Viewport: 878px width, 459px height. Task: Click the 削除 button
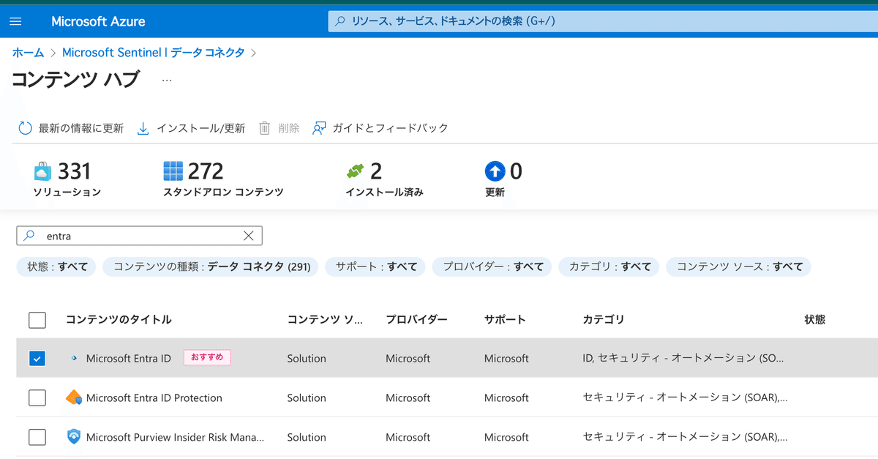click(279, 128)
